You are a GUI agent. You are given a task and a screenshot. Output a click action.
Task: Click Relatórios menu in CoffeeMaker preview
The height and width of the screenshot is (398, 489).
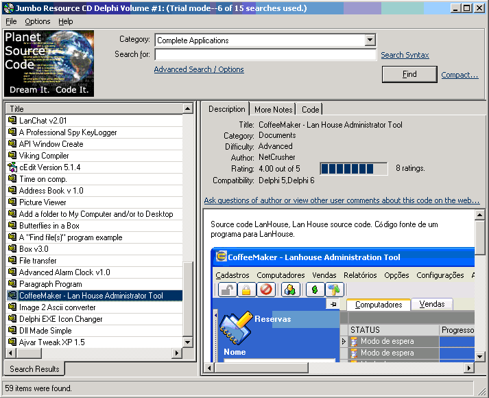[x=360, y=275]
